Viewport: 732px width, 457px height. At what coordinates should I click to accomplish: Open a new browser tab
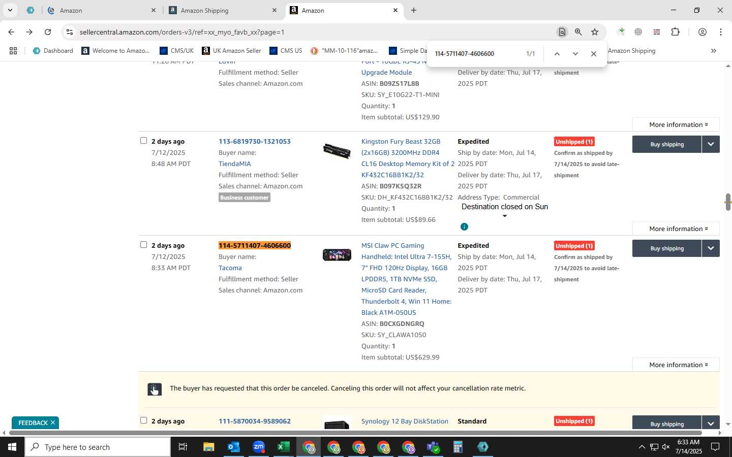click(x=414, y=10)
